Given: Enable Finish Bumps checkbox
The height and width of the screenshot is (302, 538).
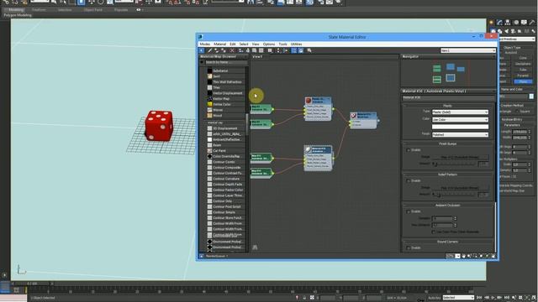Looking at the screenshot, I should click(409, 150).
